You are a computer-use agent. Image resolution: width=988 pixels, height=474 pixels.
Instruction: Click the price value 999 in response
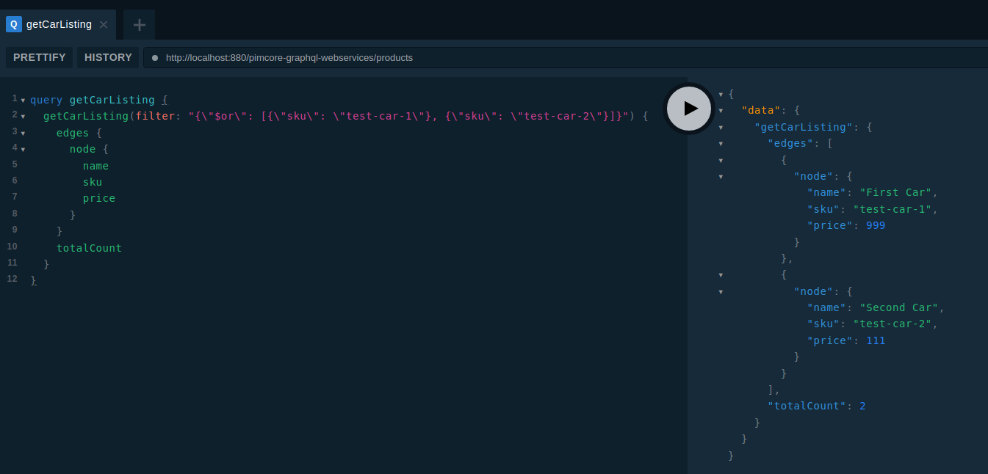(x=876, y=225)
